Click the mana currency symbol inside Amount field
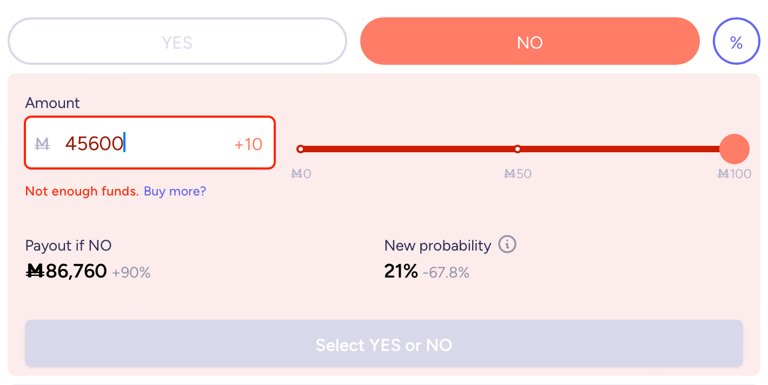 (x=42, y=144)
